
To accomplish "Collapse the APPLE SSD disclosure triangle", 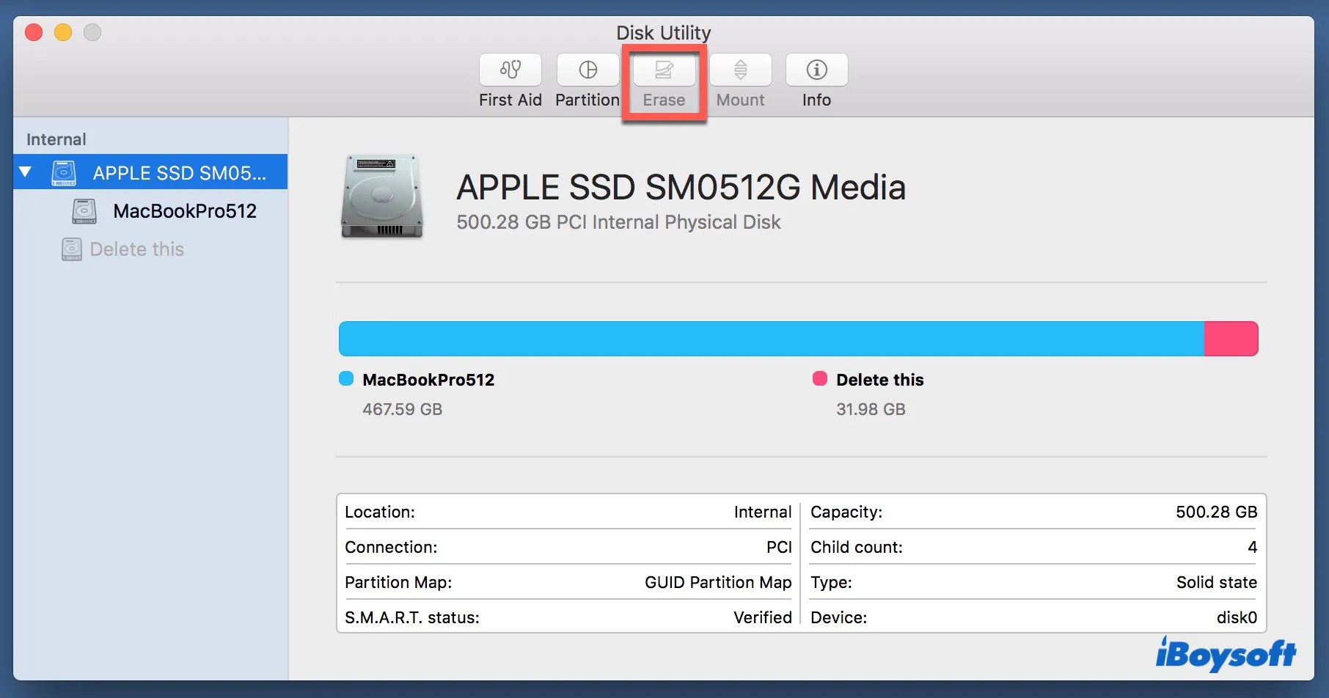I will [x=24, y=172].
